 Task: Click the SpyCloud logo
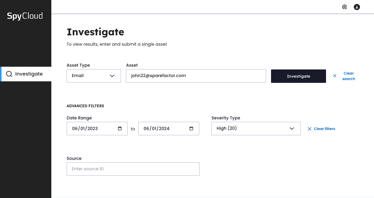pos(25,16)
